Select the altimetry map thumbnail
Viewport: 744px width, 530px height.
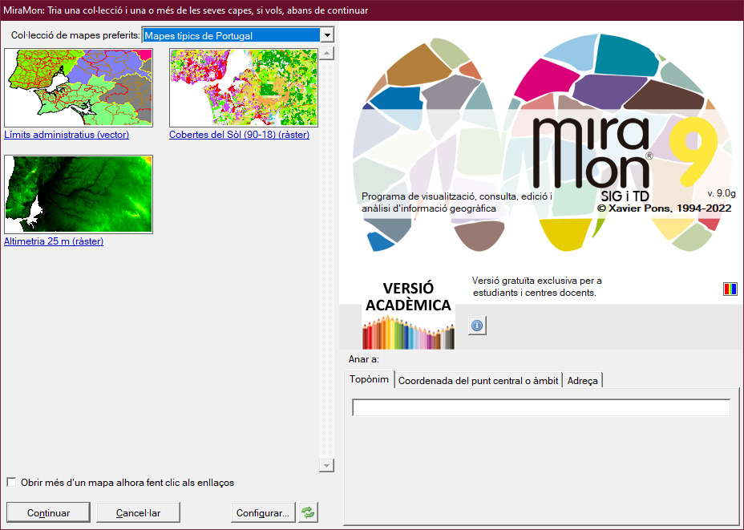click(79, 194)
